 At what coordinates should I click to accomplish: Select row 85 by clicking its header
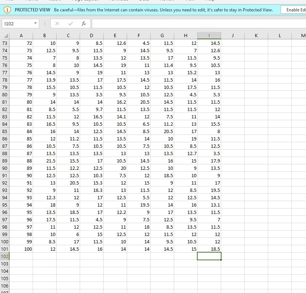(4, 131)
